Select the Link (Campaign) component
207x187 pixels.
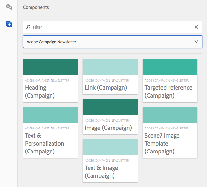tap(110, 88)
